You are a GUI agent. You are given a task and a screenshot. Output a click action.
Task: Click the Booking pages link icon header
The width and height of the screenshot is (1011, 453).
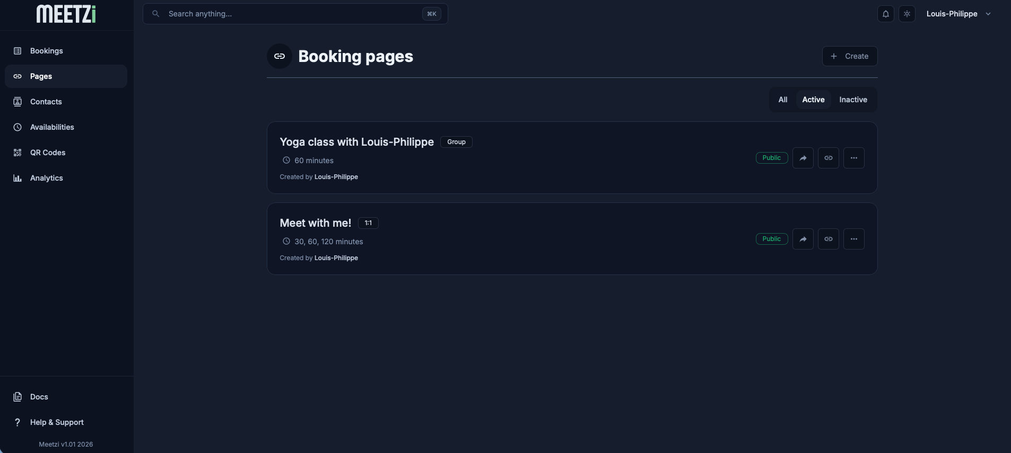pos(280,56)
